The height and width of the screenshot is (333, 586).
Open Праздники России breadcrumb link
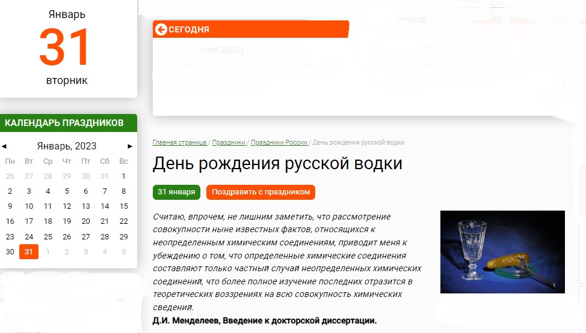279,142
